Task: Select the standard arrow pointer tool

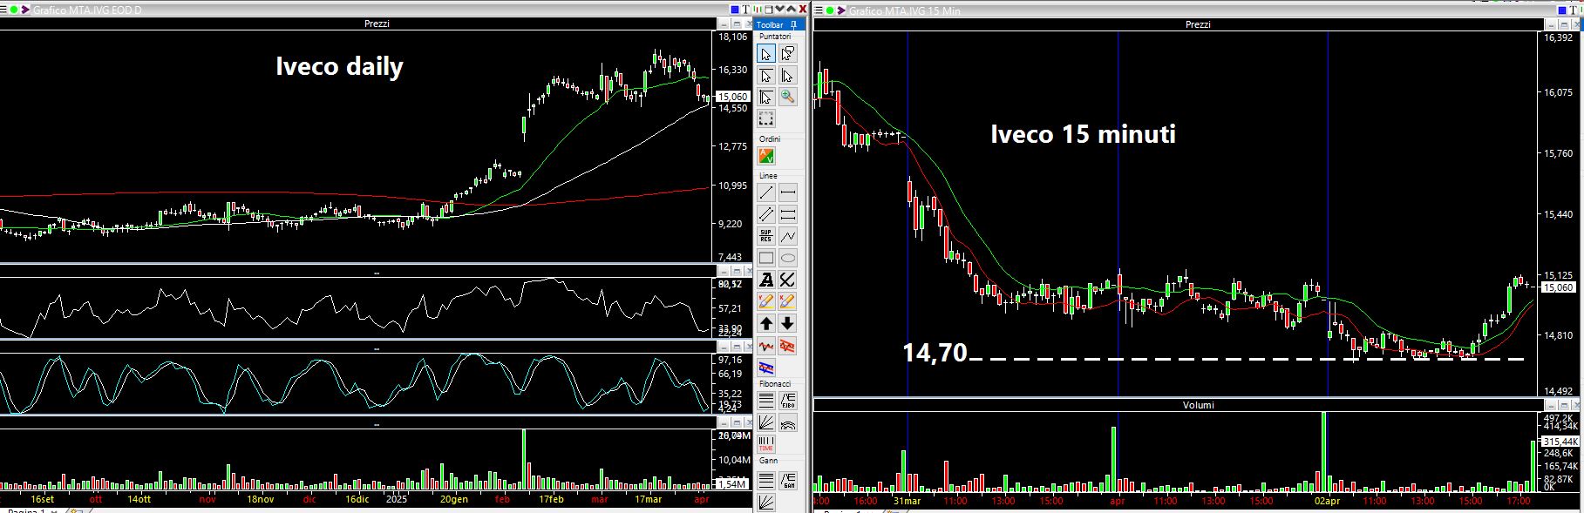Action: (x=765, y=54)
